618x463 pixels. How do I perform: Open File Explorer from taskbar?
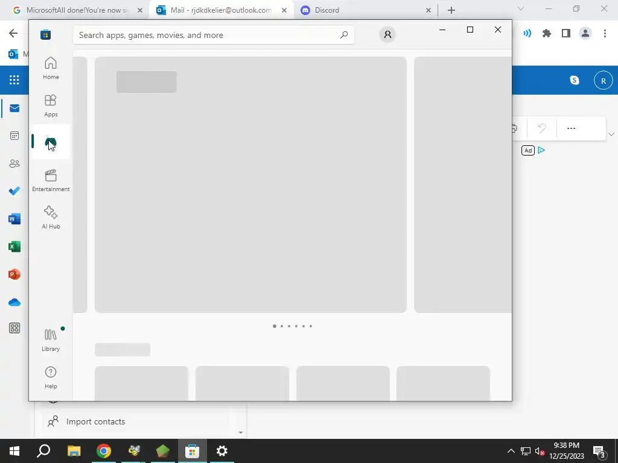tap(74, 451)
